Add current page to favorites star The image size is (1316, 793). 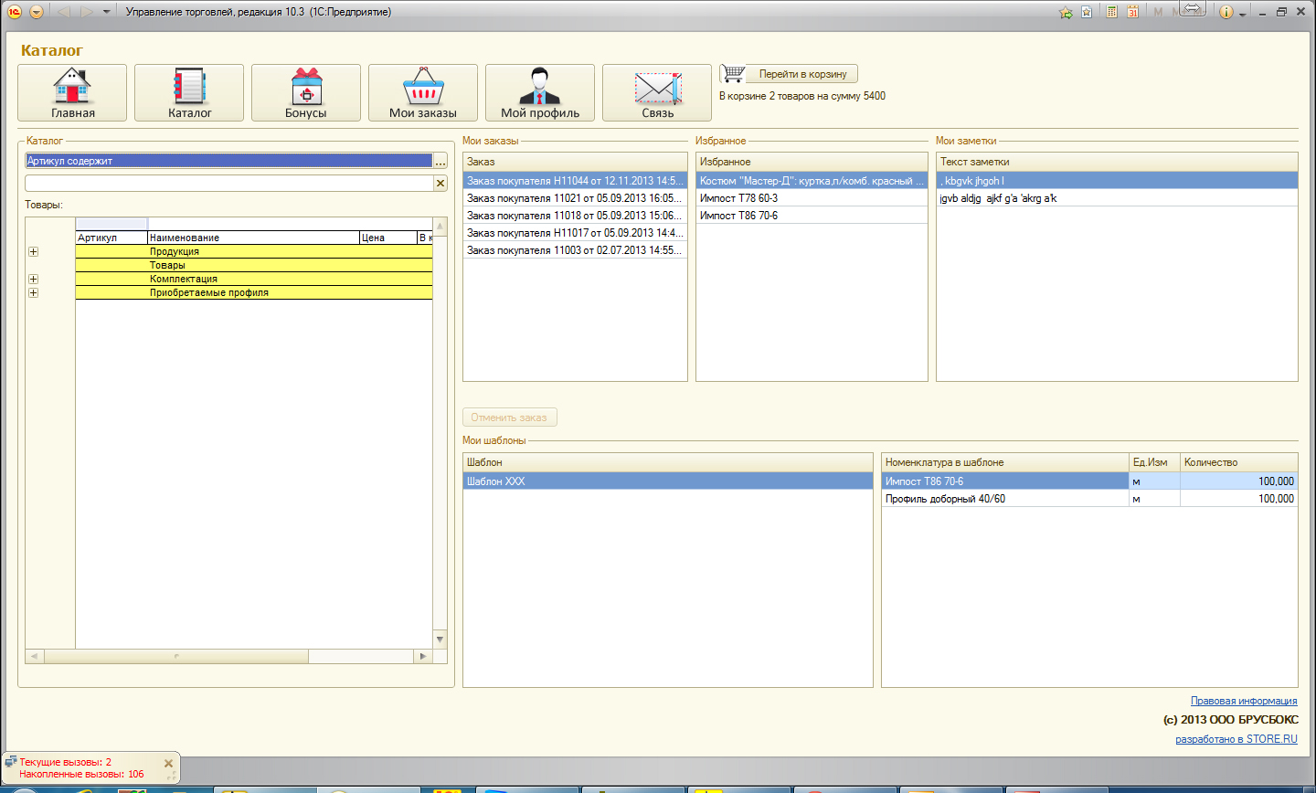pos(1066,12)
